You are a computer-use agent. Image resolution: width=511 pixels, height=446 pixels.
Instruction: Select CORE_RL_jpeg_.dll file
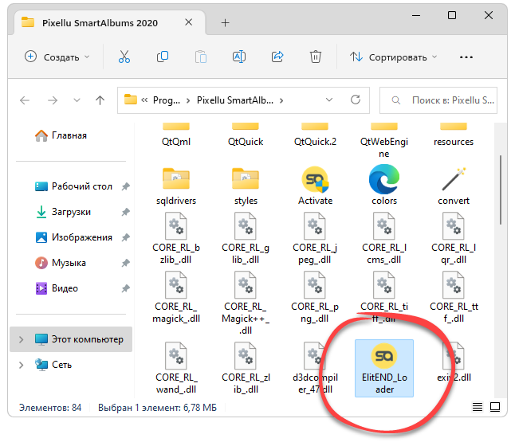[315, 238]
